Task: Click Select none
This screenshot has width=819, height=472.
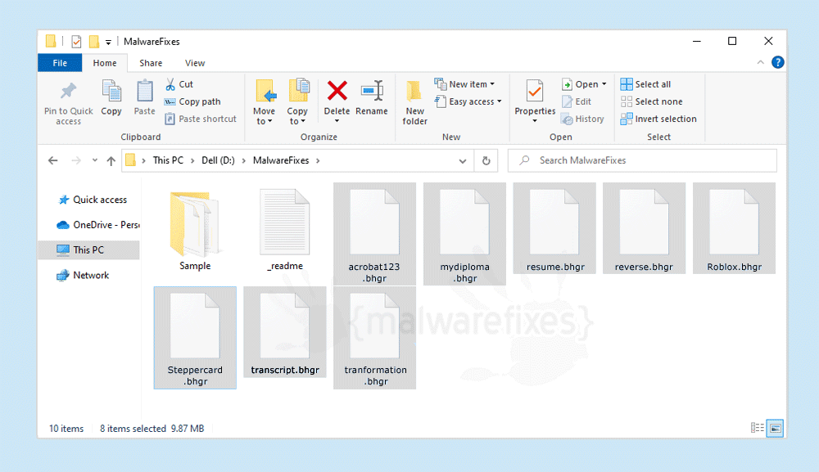Action: click(651, 101)
